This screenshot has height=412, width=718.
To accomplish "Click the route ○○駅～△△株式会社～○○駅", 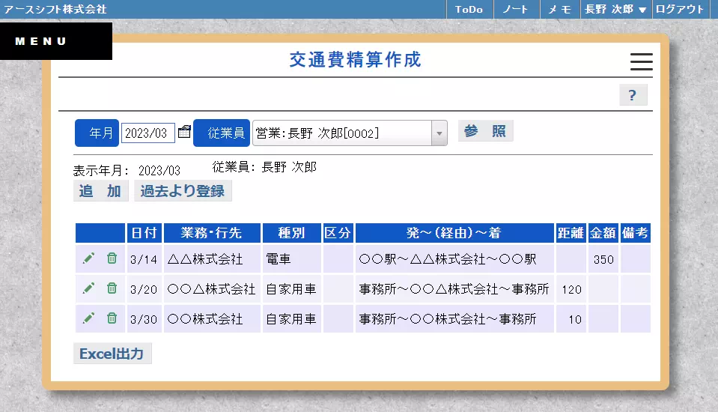I will tap(454, 259).
